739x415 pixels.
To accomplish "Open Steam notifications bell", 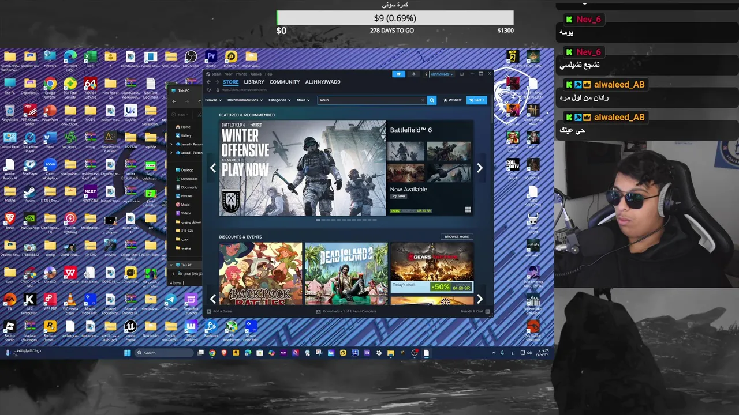I will [x=413, y=74].
